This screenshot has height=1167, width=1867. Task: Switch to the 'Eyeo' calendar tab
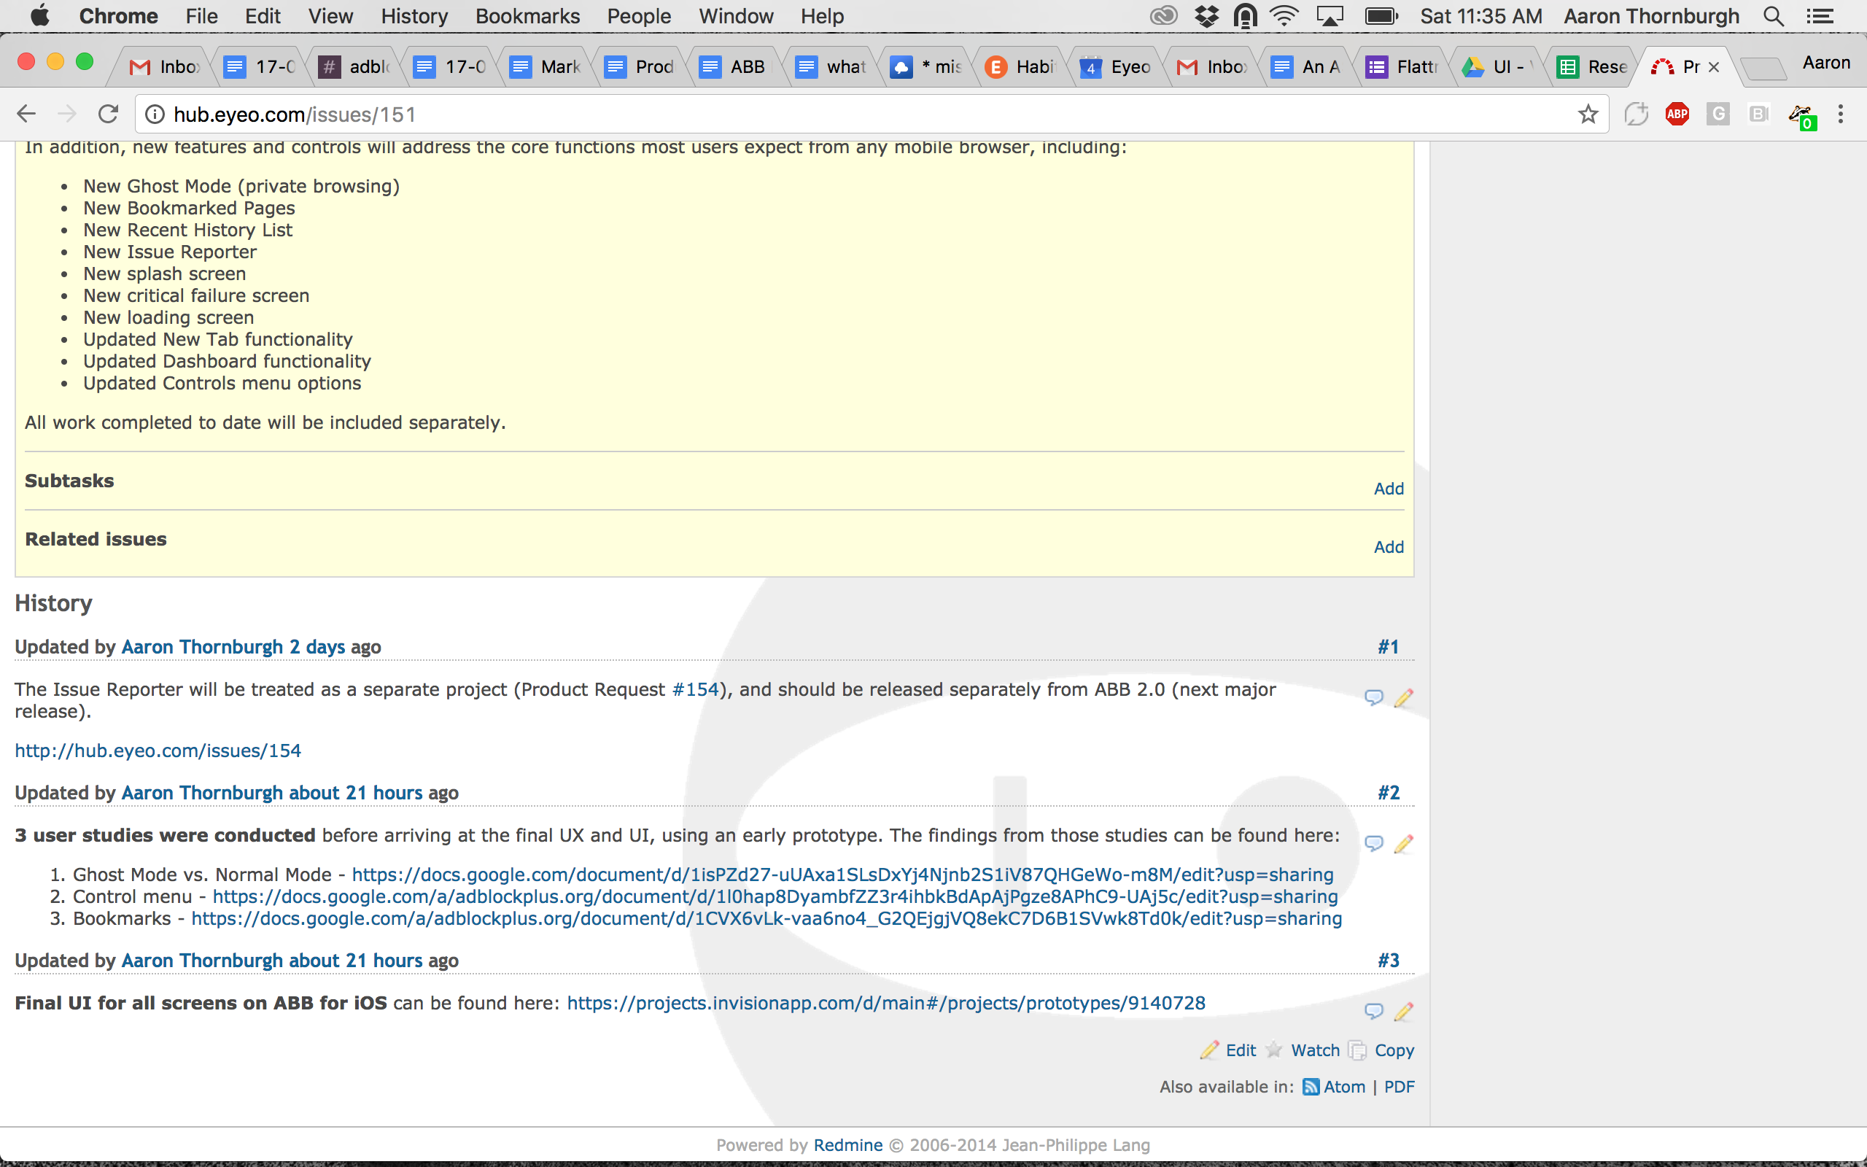1117,67
